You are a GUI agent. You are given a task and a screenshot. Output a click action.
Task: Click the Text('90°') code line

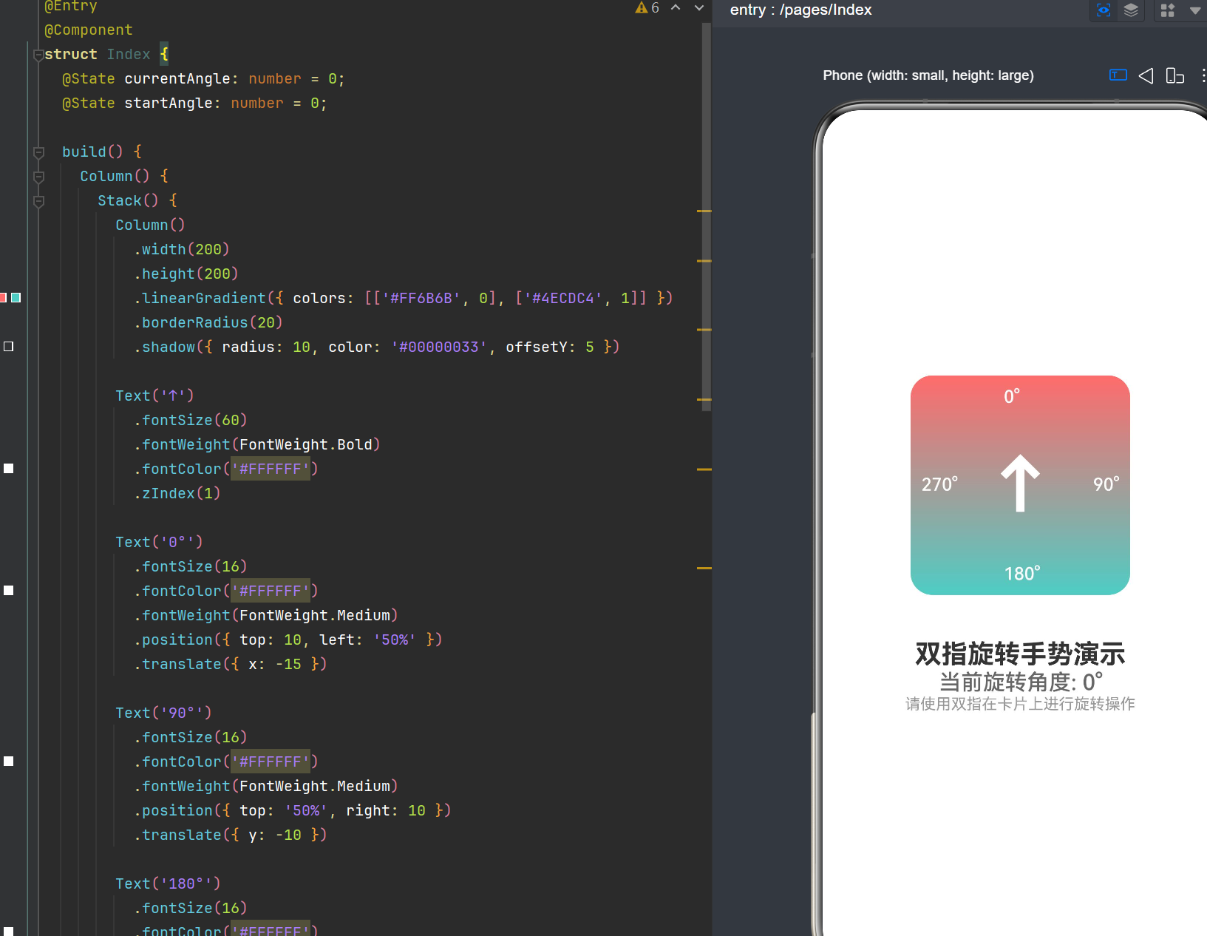point(163,713)
